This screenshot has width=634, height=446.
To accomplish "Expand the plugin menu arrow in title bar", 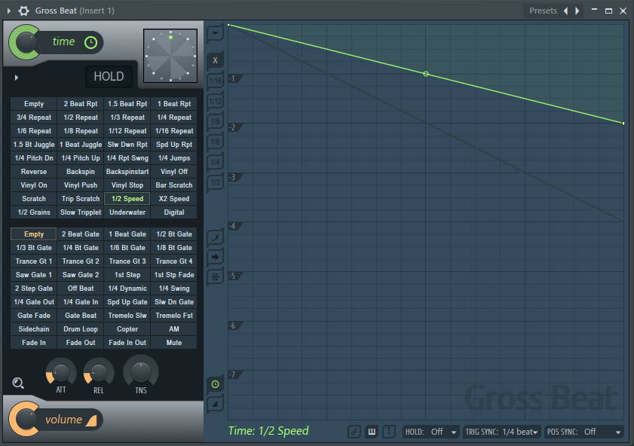I will click(x=9, y=11).
